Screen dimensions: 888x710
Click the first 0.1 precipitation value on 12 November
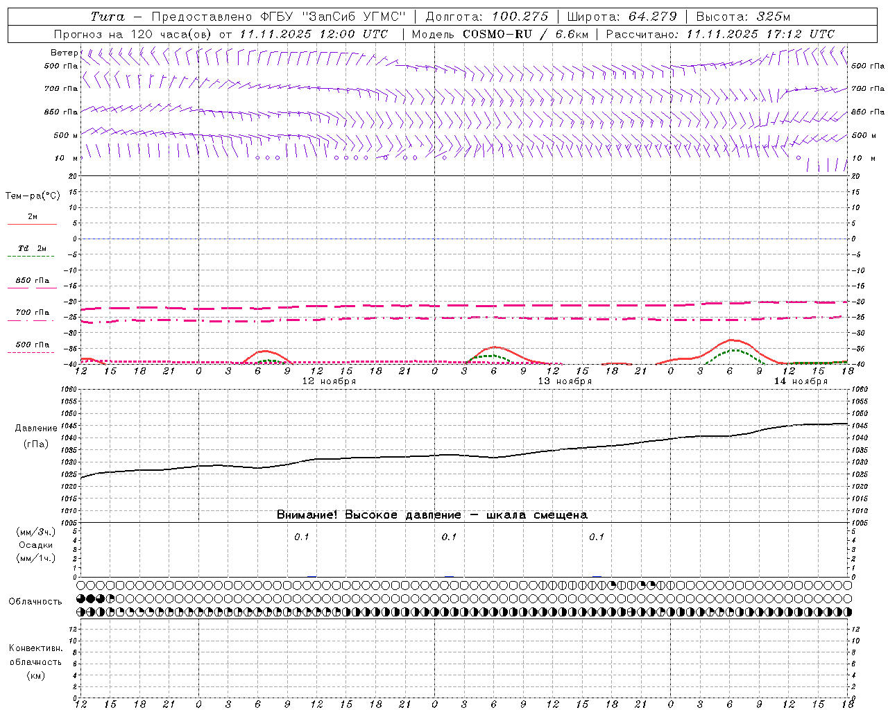pyautogui.click(x=301, y=537)
